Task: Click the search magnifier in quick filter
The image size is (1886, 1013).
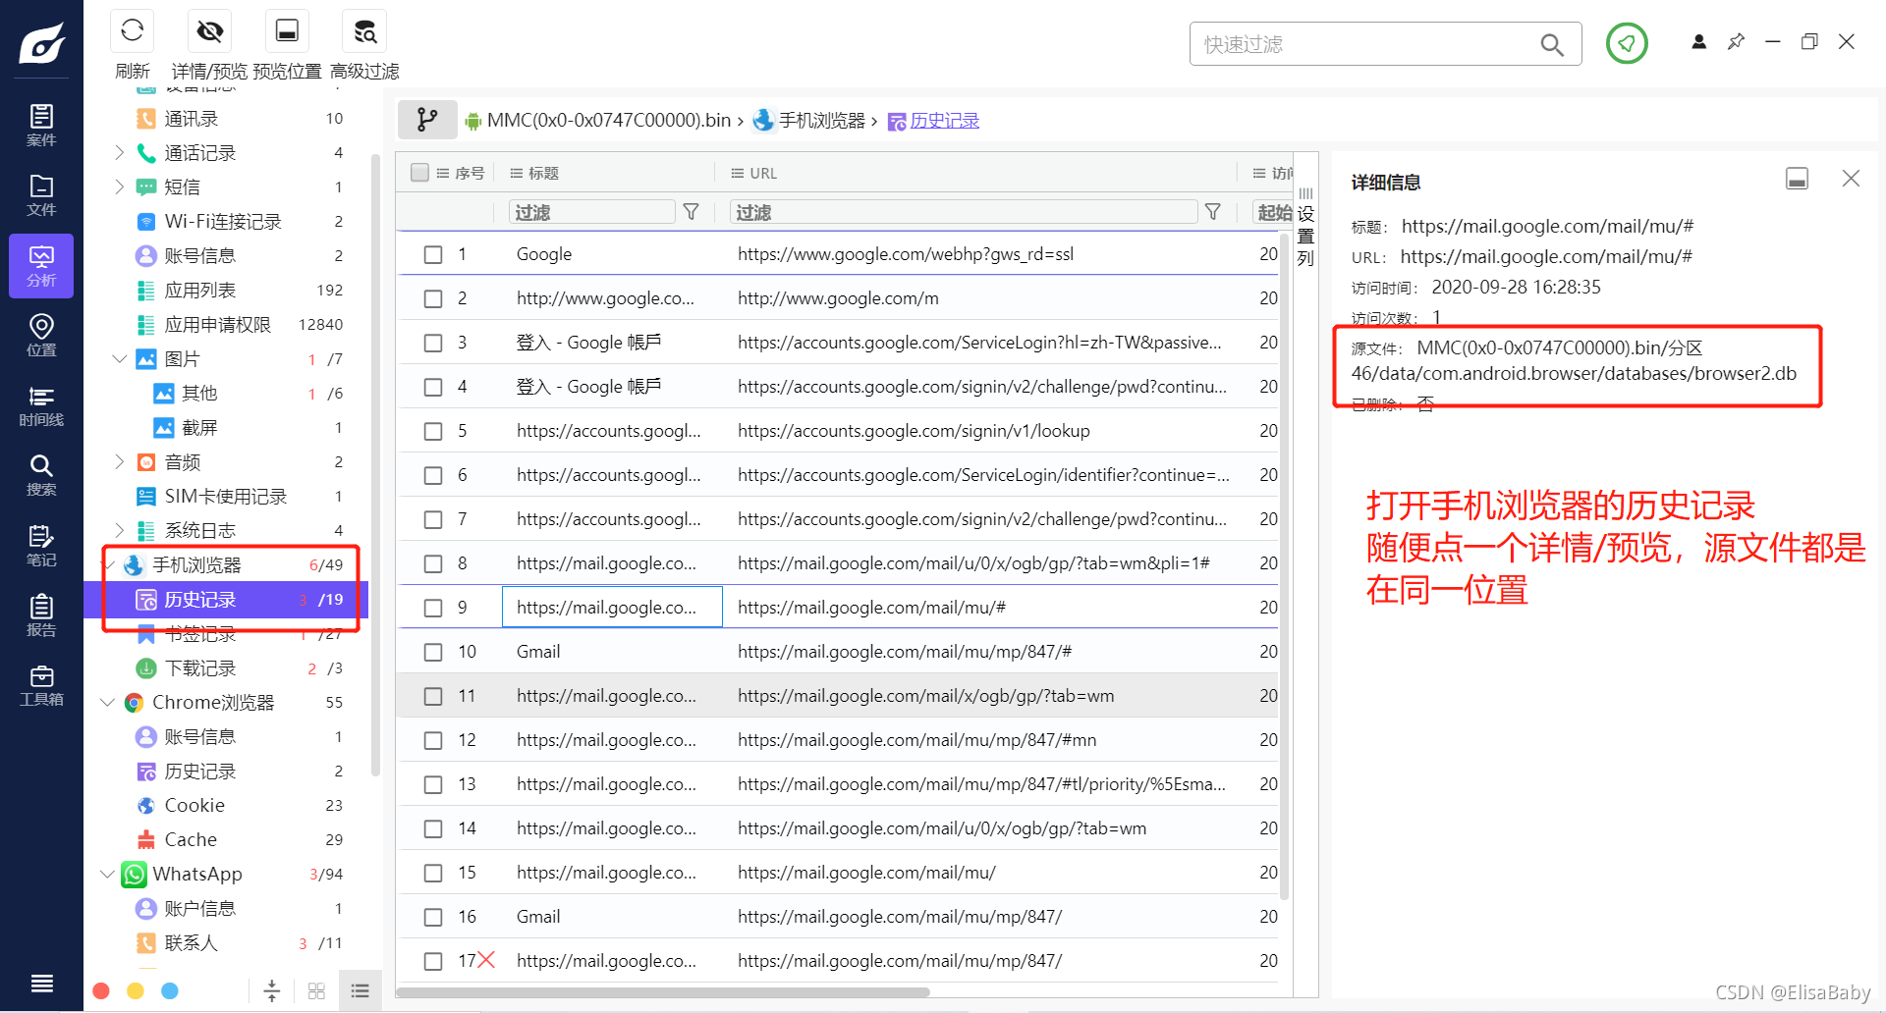Action: click(x=1552, y=44)
